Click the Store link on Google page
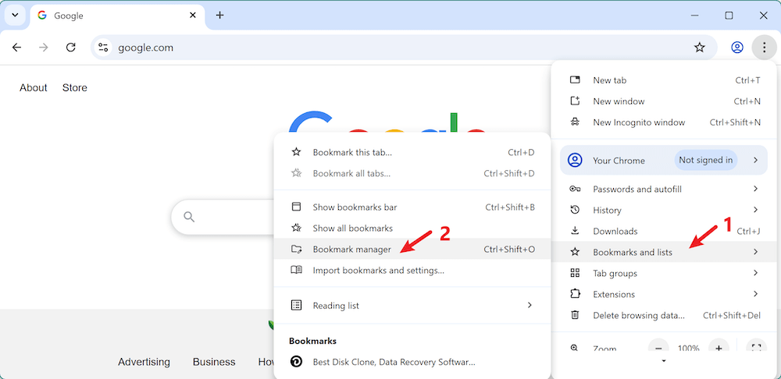 pos(75,87)
